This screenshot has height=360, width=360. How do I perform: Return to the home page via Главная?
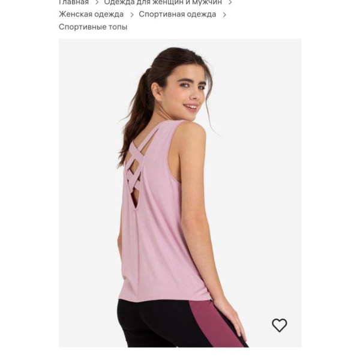[74, 2]
